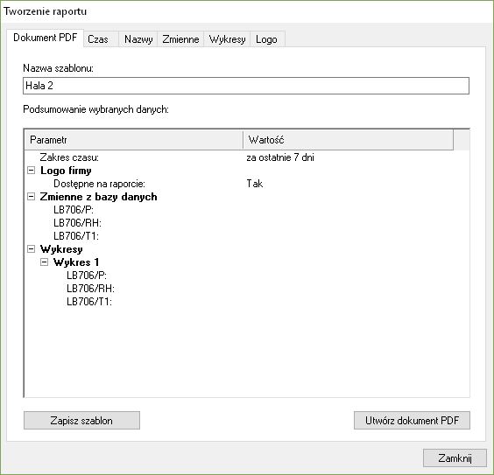Collapse the Logo firmy tree node
This screenshot has width=494, height=475.
(31, 171)
